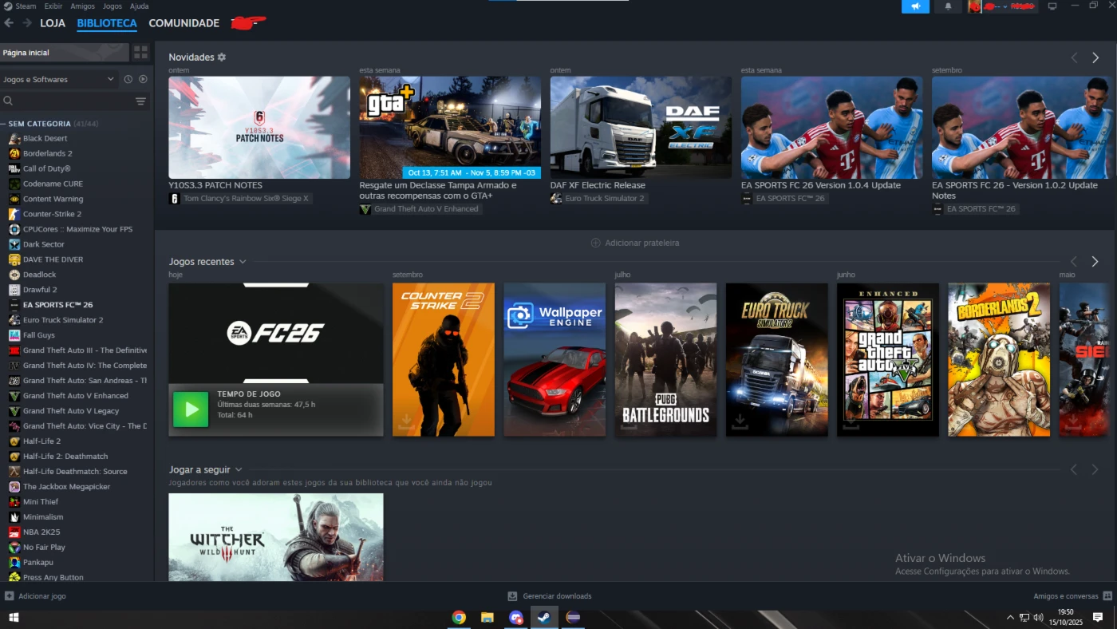The image size is (1117, 629).
Task: Click the back navigation arrow
Action: [9, 23]
